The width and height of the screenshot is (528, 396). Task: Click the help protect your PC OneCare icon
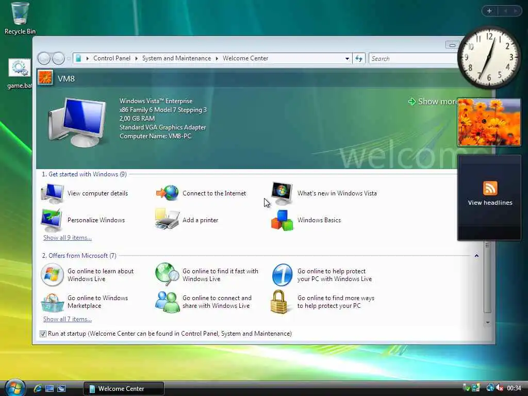coord(282,275)
